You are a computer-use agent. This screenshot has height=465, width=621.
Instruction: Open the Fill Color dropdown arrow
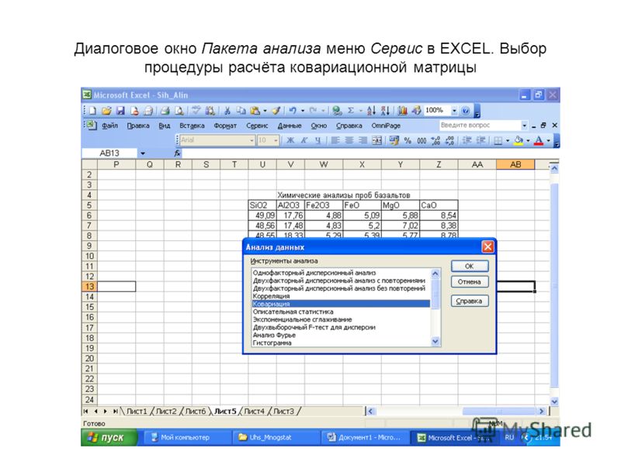click(x=528, y=140)
